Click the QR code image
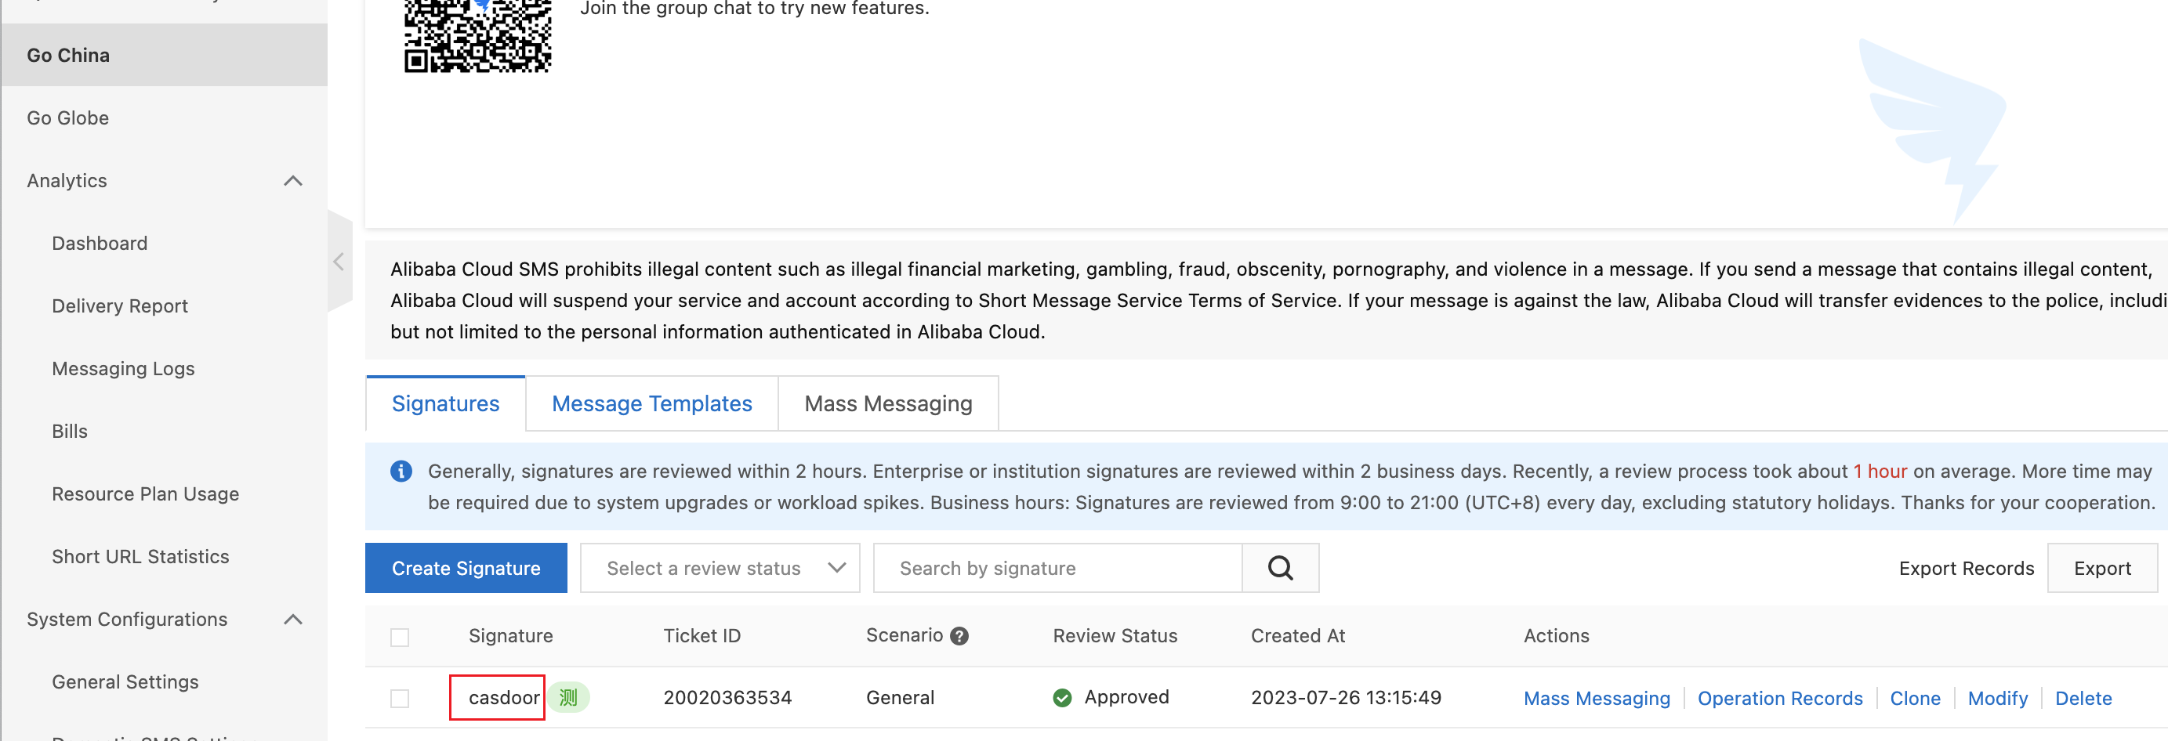 pyautogui.click(x=477, y=35)
